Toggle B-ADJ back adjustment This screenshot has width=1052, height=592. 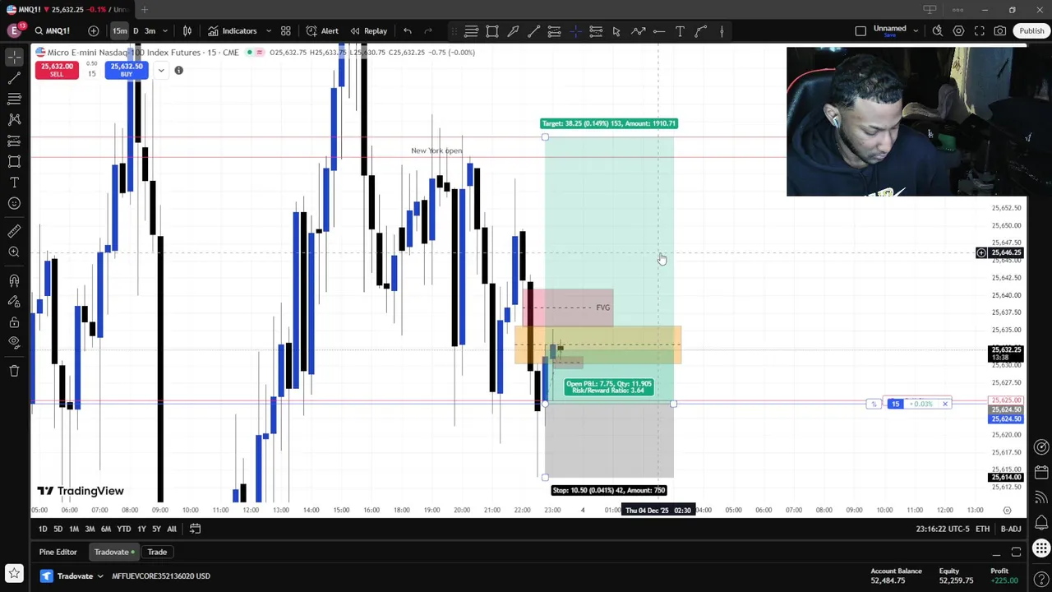tap(1010, 529)
